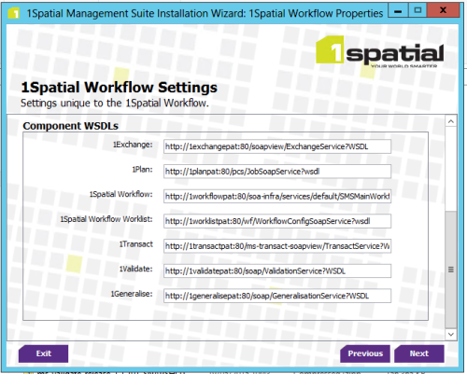Screen dimensions: 467x374
Task: Click the 1Exchange WSDL URL field
Action: [277, 146]
